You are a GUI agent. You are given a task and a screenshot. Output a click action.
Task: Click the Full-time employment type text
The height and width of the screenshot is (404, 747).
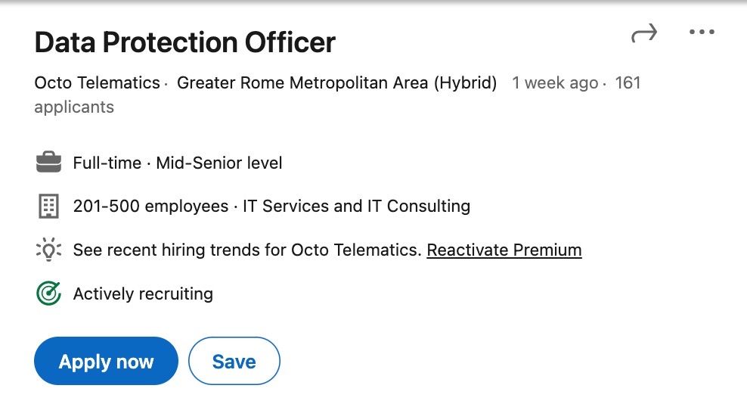tap(107, 163)
